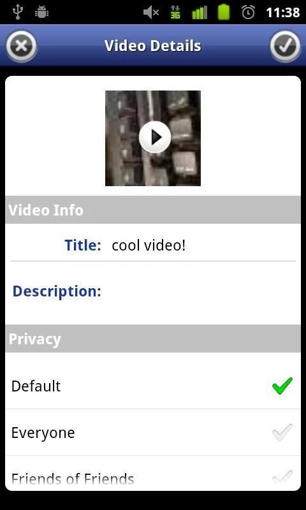
Task: Tap the checkmark beside Friends of Friends
Action: pyautogui.click(x=282, y=477)
